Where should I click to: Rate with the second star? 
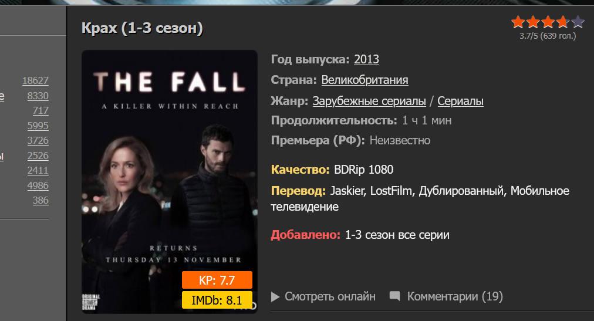click(x=533, y=22)
